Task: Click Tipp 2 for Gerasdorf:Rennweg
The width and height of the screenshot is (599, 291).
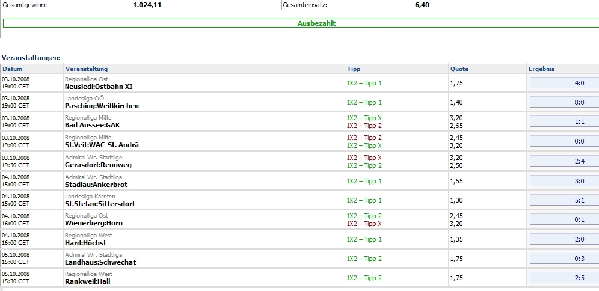Action: pyautogui.click(x=364, y=165)
